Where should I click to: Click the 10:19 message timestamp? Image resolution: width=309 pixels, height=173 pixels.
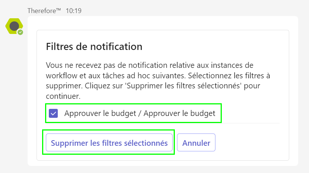click(73, 11)
